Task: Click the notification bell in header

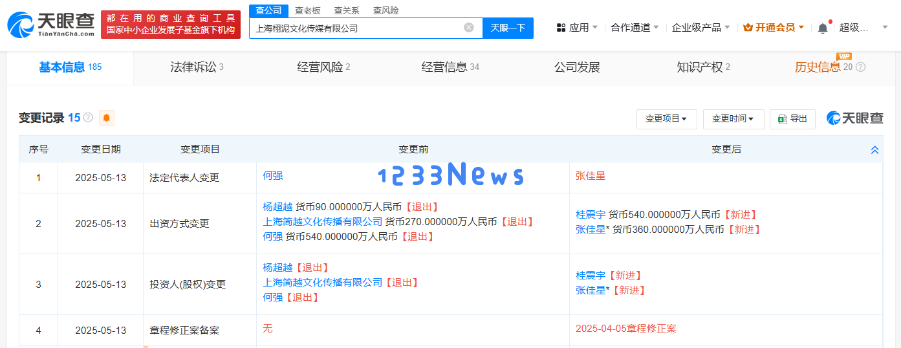Action: (823, 28)
